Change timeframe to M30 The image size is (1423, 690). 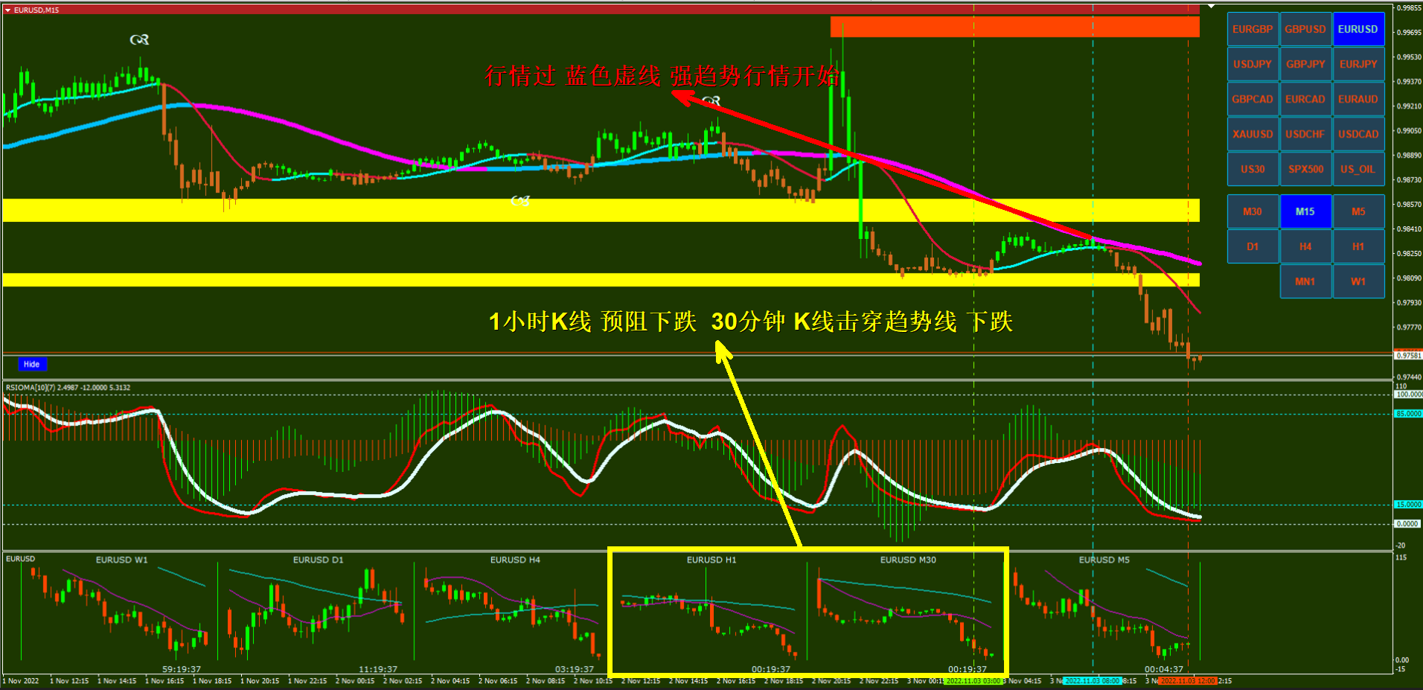(x=1253, y=211)
